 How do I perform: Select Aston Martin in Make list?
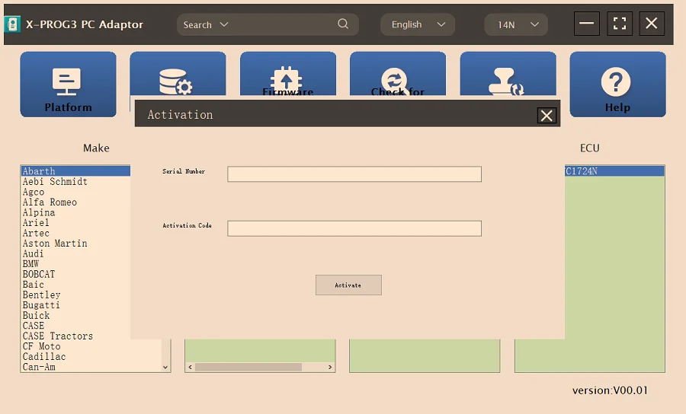click(55, 244)
